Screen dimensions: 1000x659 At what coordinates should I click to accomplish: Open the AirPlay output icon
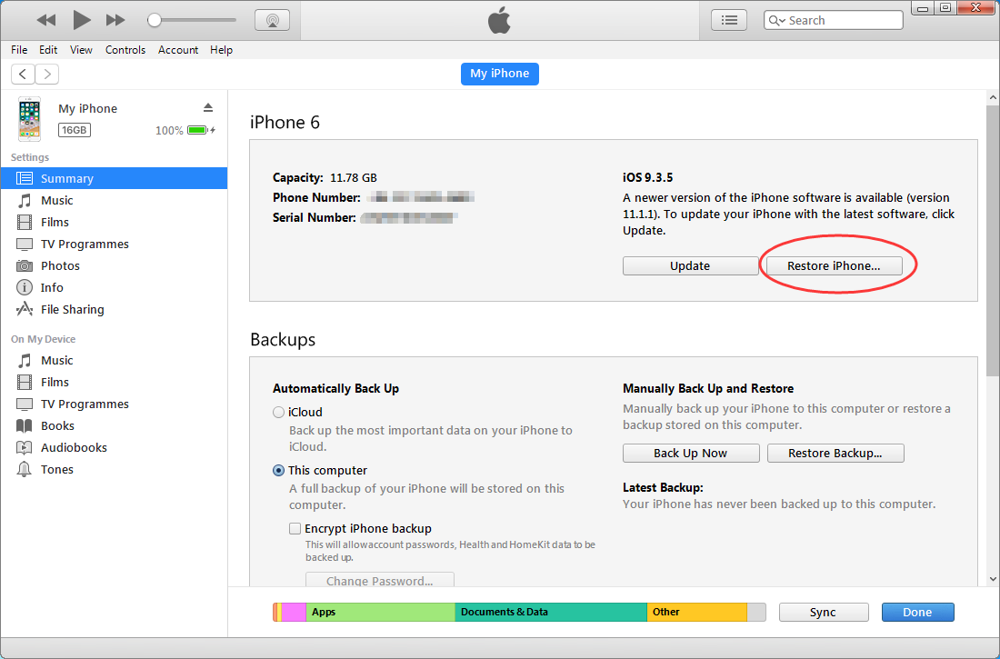[273, 20]
